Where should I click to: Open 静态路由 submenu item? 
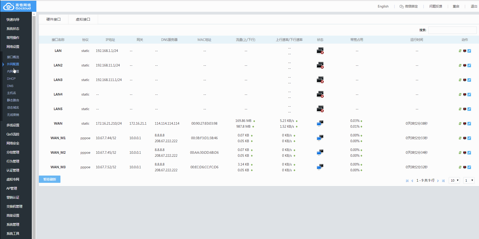(13, 100)
